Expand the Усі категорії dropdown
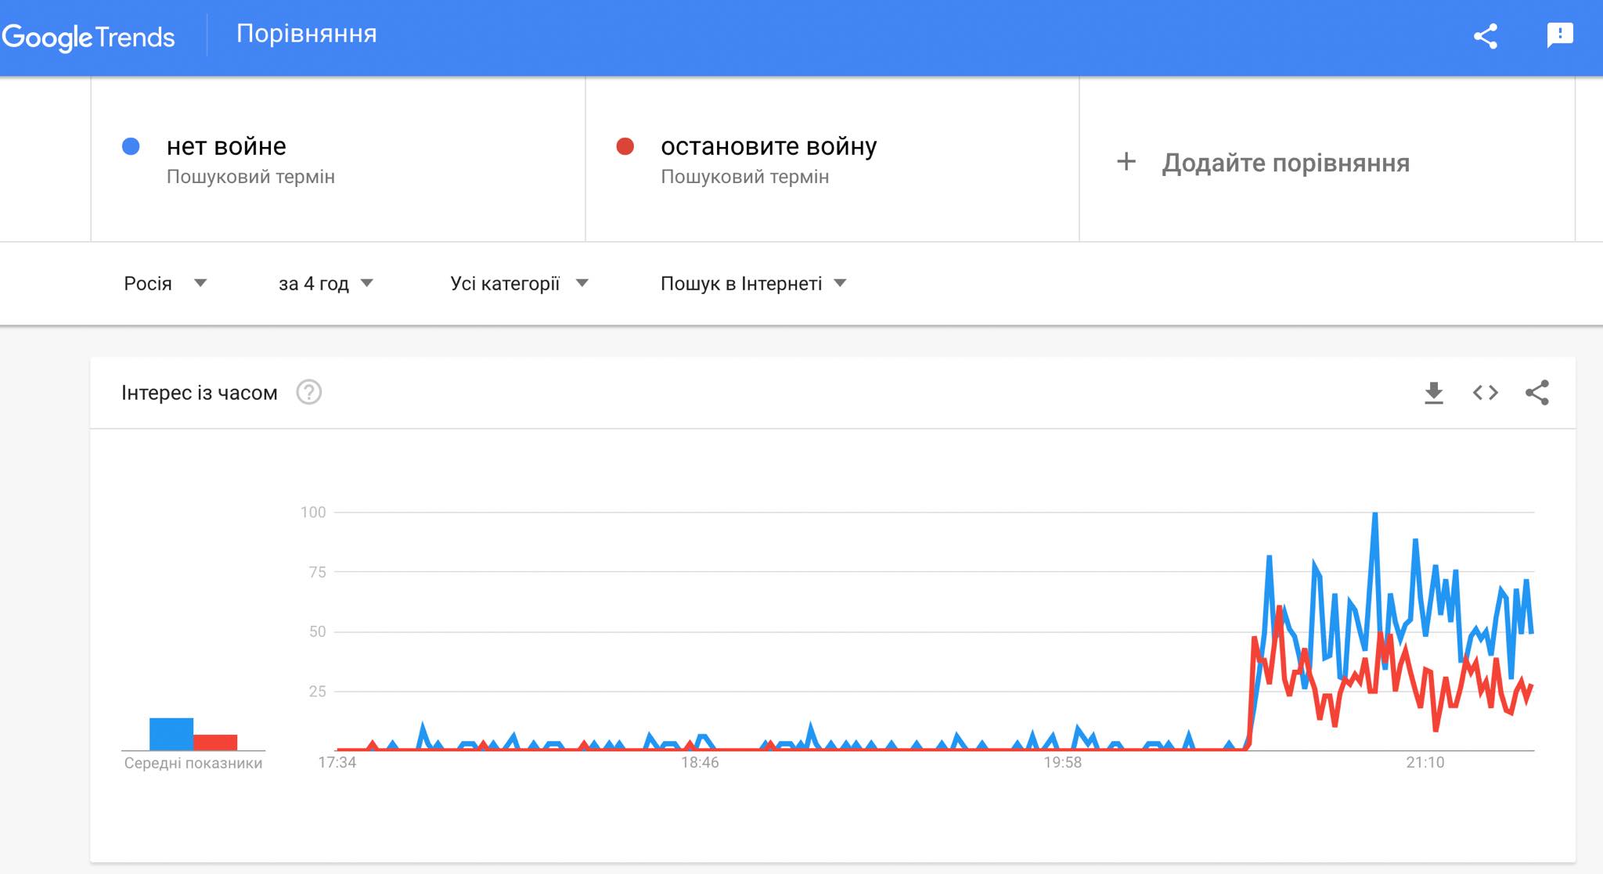Viewport: 1603px width, 874px height. click(518, 283)
